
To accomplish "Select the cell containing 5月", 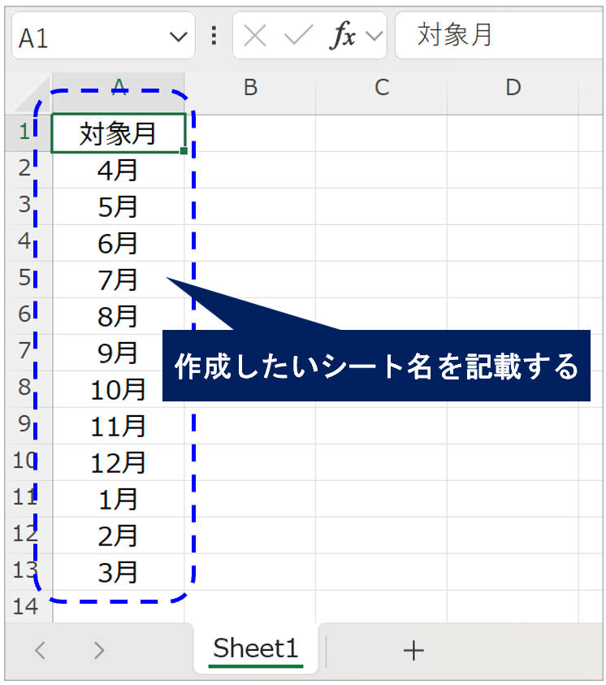I will click(119, 206).
